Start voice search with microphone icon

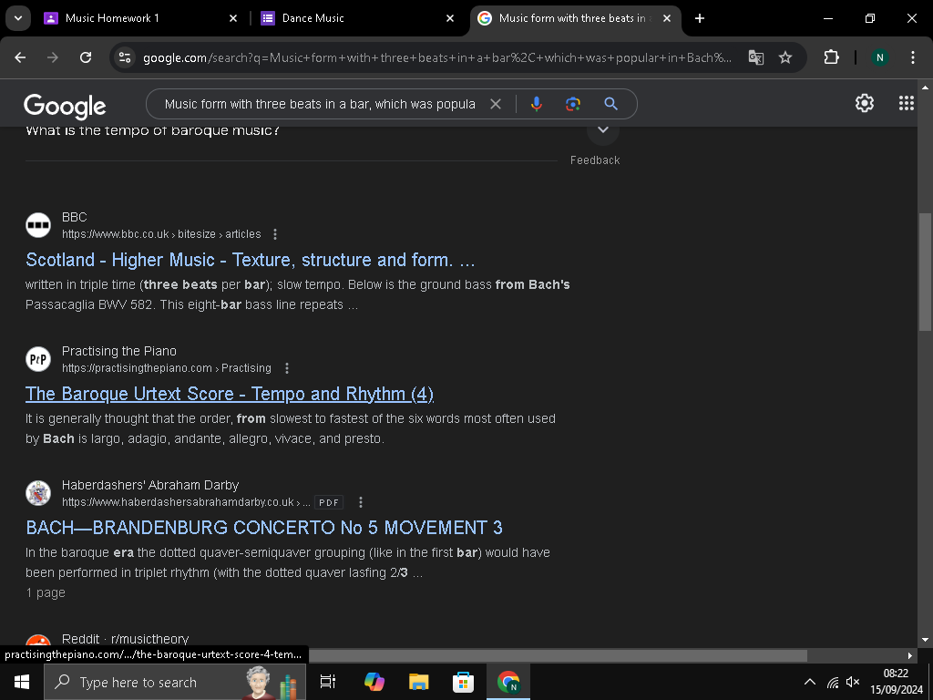(536, 104)
